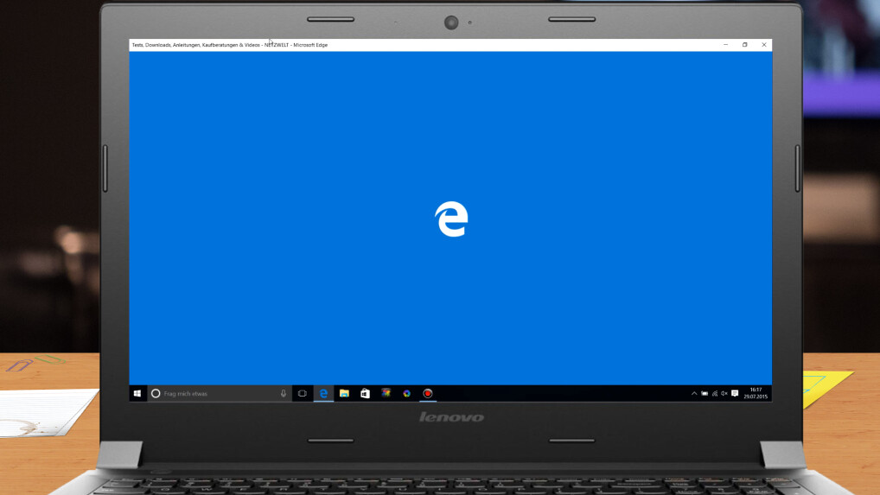
Task: Open the colorful round app icon in taskbar
Action: 406,393
